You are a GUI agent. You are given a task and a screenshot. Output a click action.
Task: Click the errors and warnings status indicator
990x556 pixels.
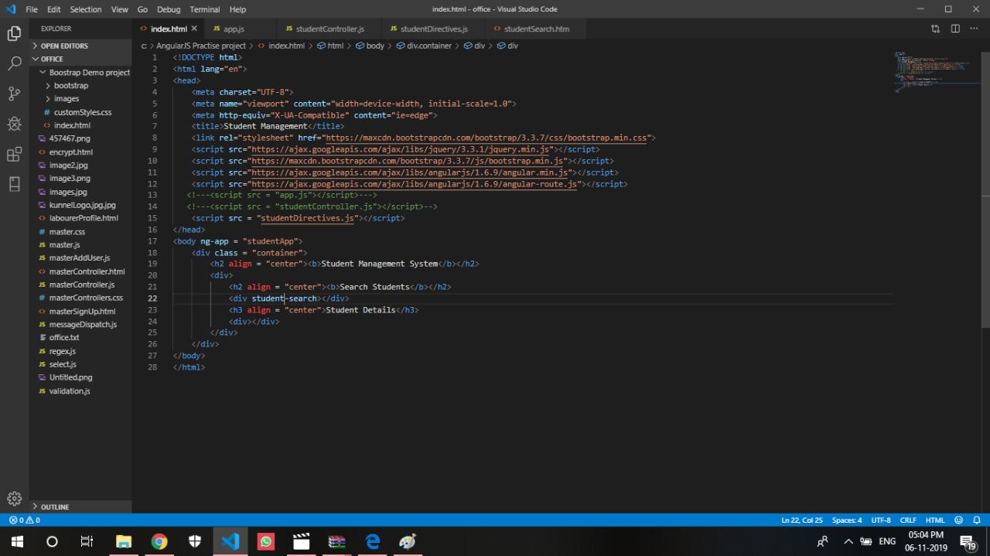pyautogui.click(x=24, y=520)
